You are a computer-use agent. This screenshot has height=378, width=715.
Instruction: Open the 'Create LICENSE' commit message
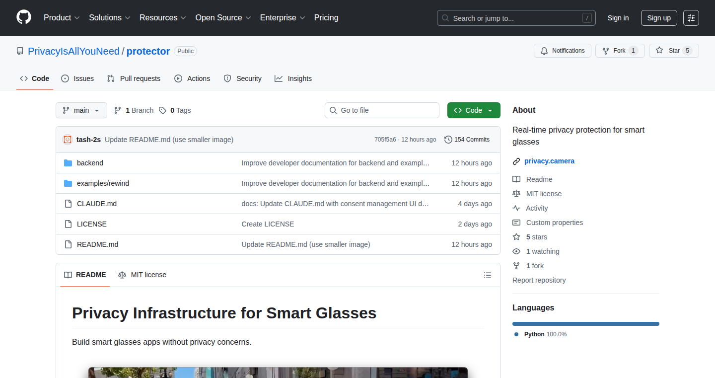coord(268,224)
